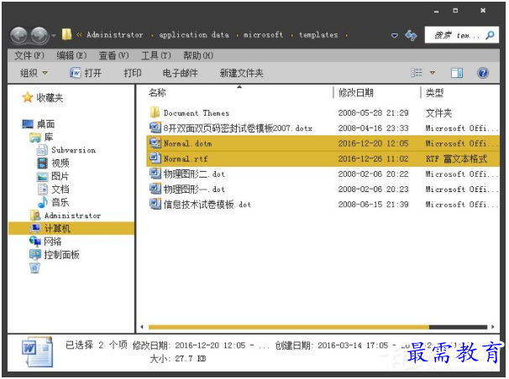Select microsoft breadcrumb segment
The image size is (509, 379).
263,34
